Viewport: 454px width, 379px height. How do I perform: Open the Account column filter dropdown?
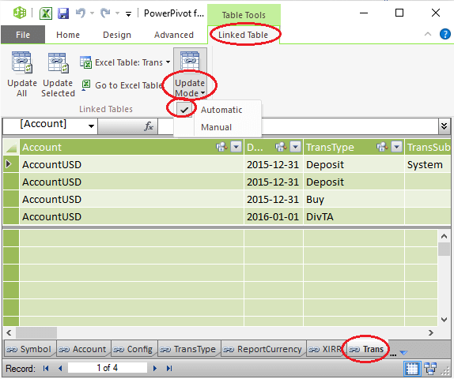click(x=236, y=147)
